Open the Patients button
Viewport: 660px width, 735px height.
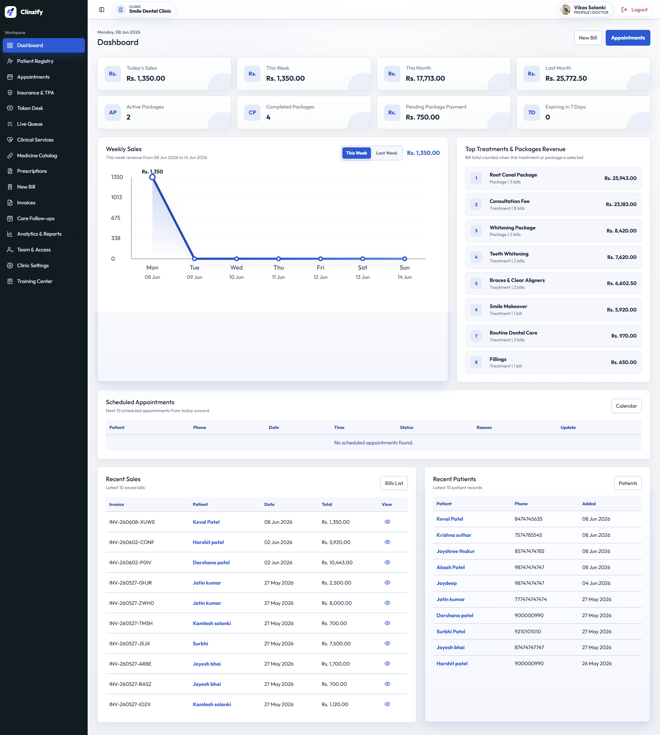tap(628, 483)
